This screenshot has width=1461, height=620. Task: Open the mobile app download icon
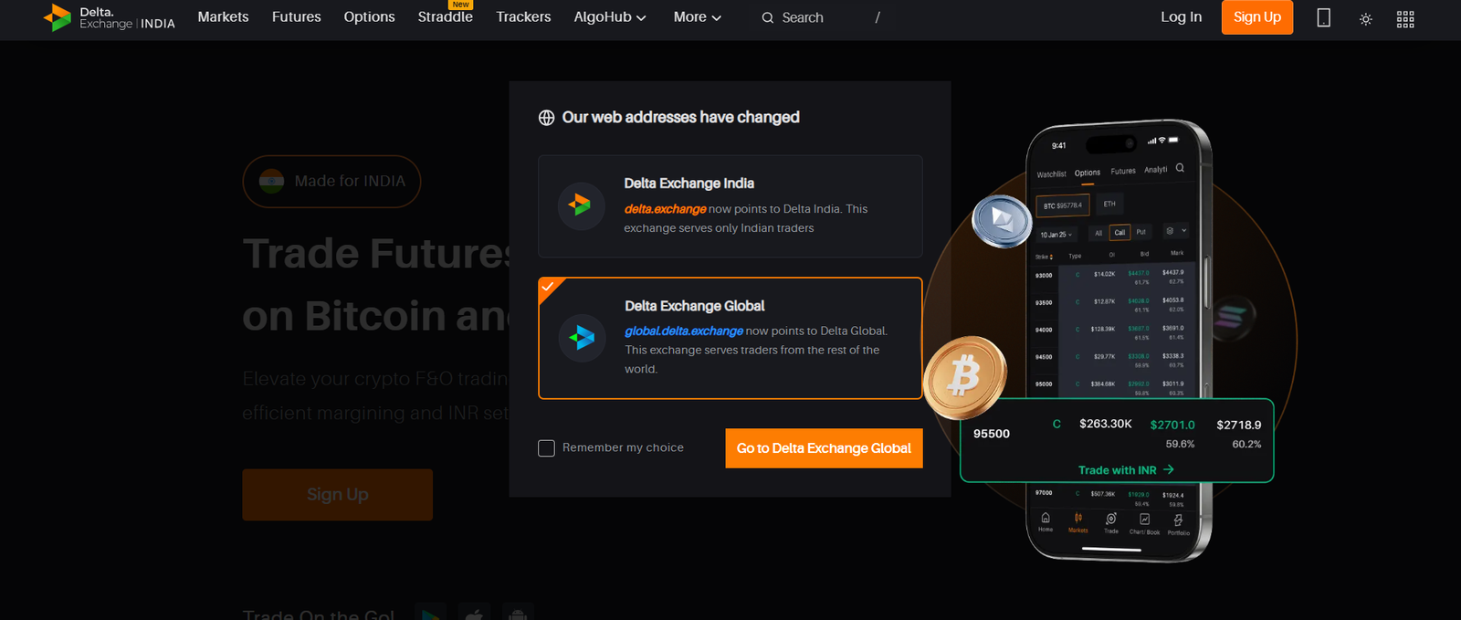pos(1323,17)
